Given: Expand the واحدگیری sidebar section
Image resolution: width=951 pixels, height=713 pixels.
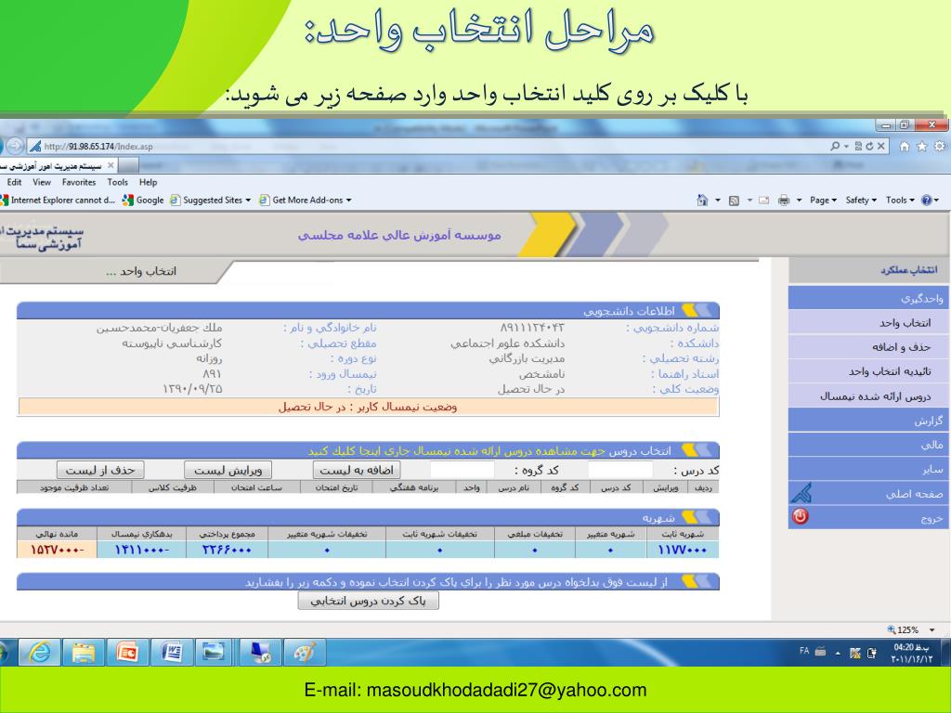Looking at the screenshot, I should pos(868,298).
